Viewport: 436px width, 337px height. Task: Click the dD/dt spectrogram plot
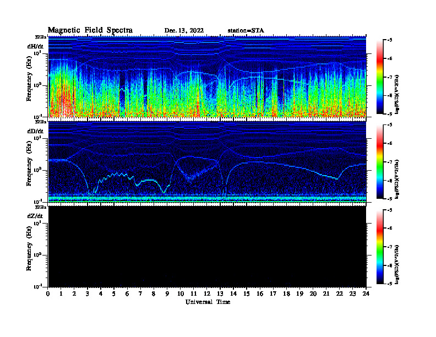pos(207,161)
